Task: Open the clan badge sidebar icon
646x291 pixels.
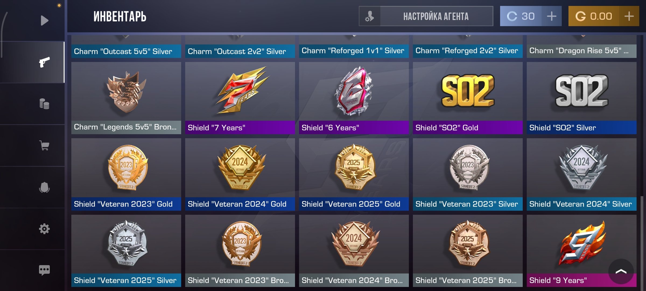Action: coord(44,187)
